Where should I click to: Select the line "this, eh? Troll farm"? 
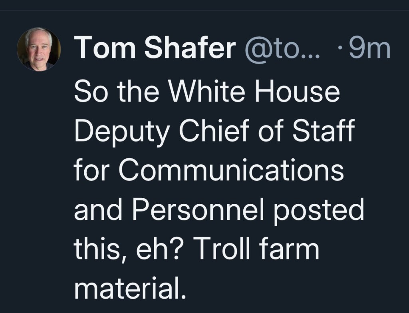coord(197,249)
